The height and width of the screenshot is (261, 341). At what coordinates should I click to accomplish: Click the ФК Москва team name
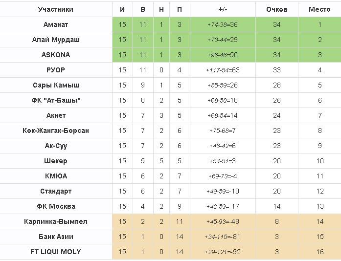pos(56,206)
